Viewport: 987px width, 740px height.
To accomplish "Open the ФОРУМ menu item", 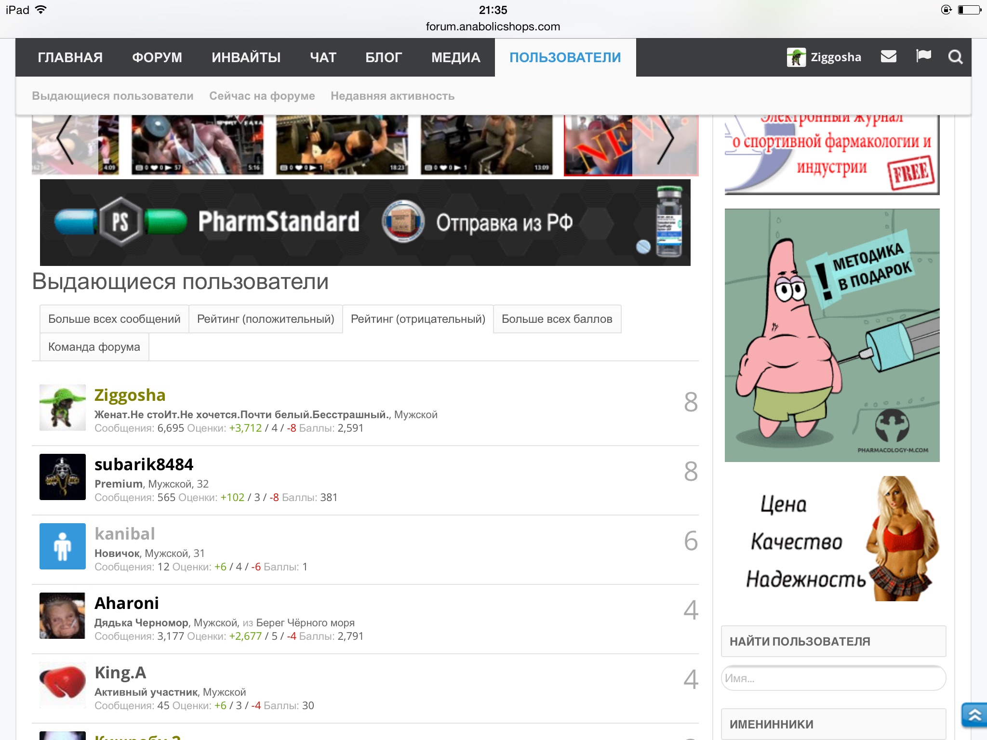I will [157, 57].
